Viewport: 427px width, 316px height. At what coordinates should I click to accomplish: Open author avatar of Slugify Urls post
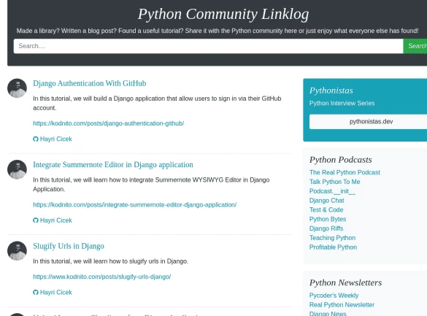(x=17, y=250)
